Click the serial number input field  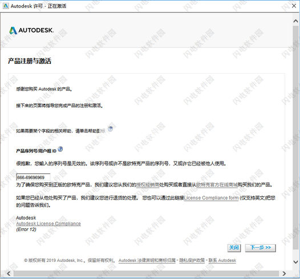(x=33, y=177)
